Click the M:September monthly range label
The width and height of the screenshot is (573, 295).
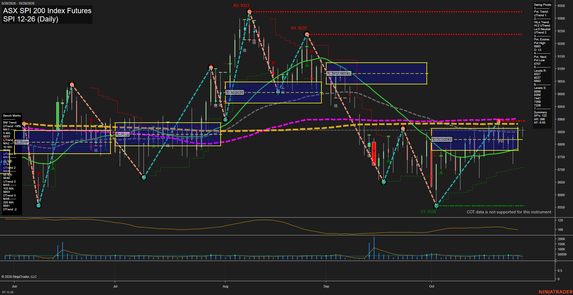(339, 73)
